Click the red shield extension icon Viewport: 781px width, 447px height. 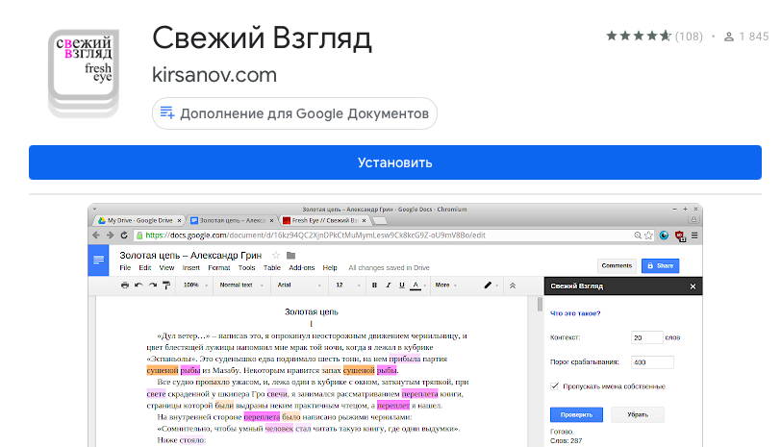[x=680, y=236]
